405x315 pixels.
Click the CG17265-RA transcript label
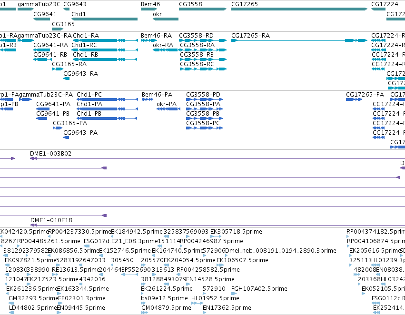click(250, 35)
